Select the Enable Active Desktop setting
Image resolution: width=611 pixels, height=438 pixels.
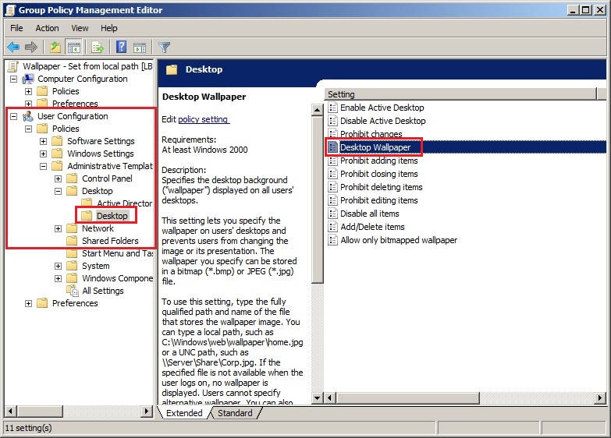point(382,108)
